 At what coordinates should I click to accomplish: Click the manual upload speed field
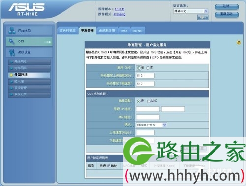click(145, 76)
